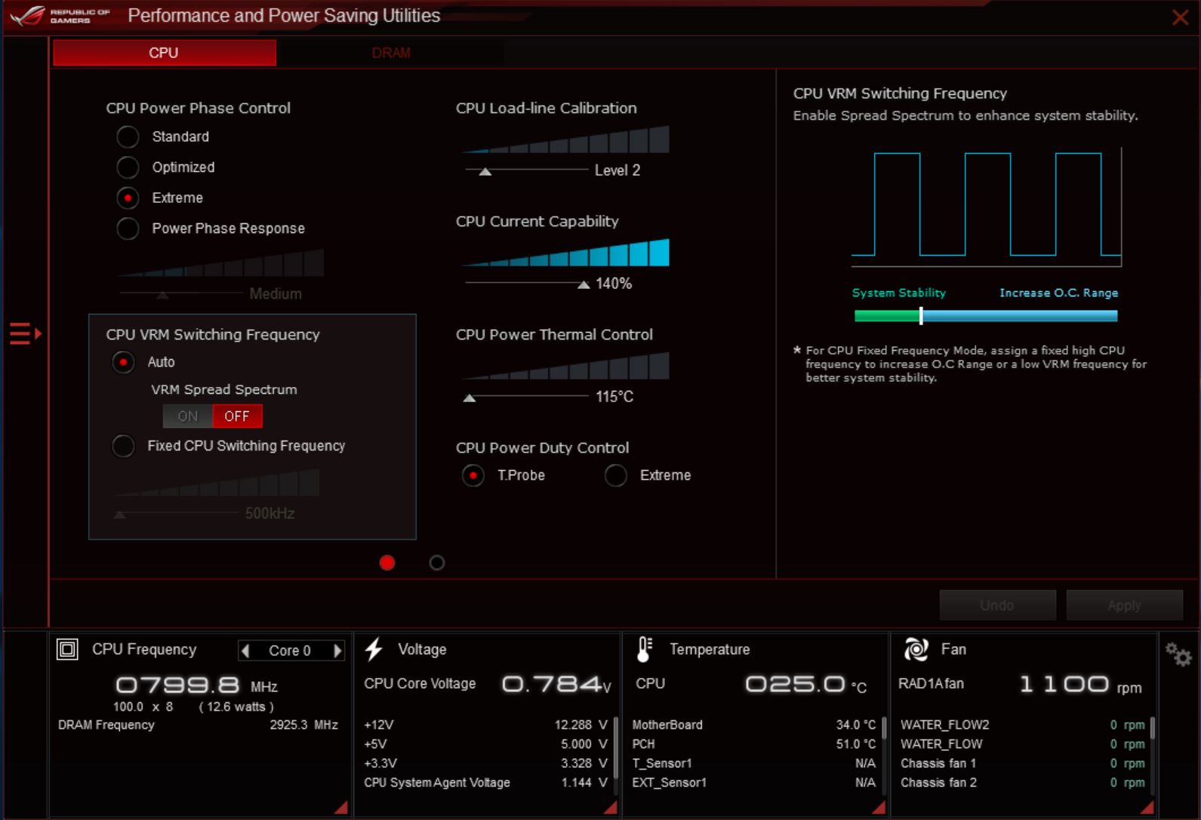Click the System Stability range bar marker
This screenshot has height=820, width=1201.
(921, 316)
